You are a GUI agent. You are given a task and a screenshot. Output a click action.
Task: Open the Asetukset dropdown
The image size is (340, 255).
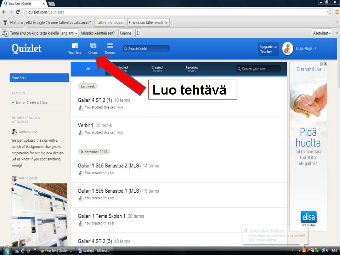click(322, 33)
